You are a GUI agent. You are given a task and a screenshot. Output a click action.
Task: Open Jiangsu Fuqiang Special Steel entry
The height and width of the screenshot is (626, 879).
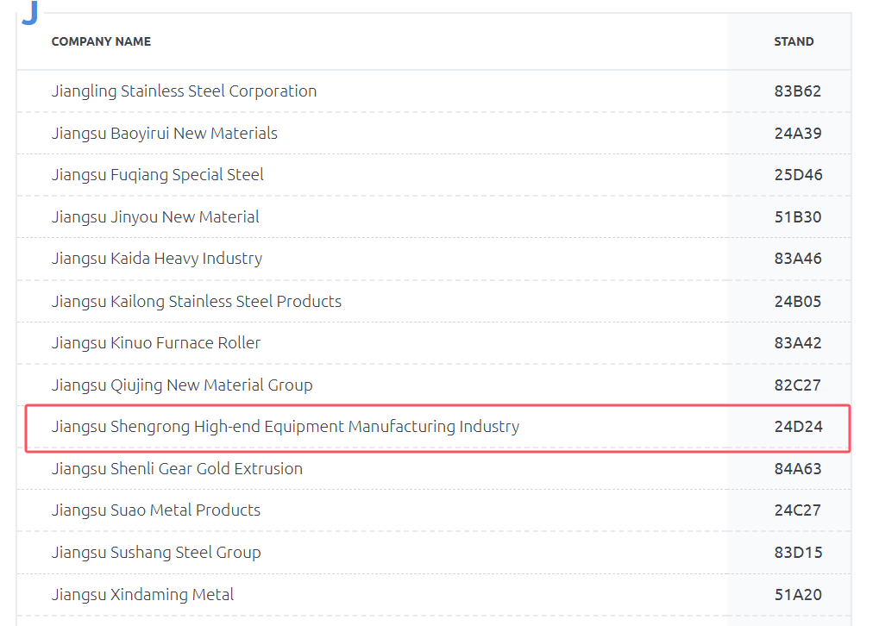pyautogui.click(x=158, y=175)
